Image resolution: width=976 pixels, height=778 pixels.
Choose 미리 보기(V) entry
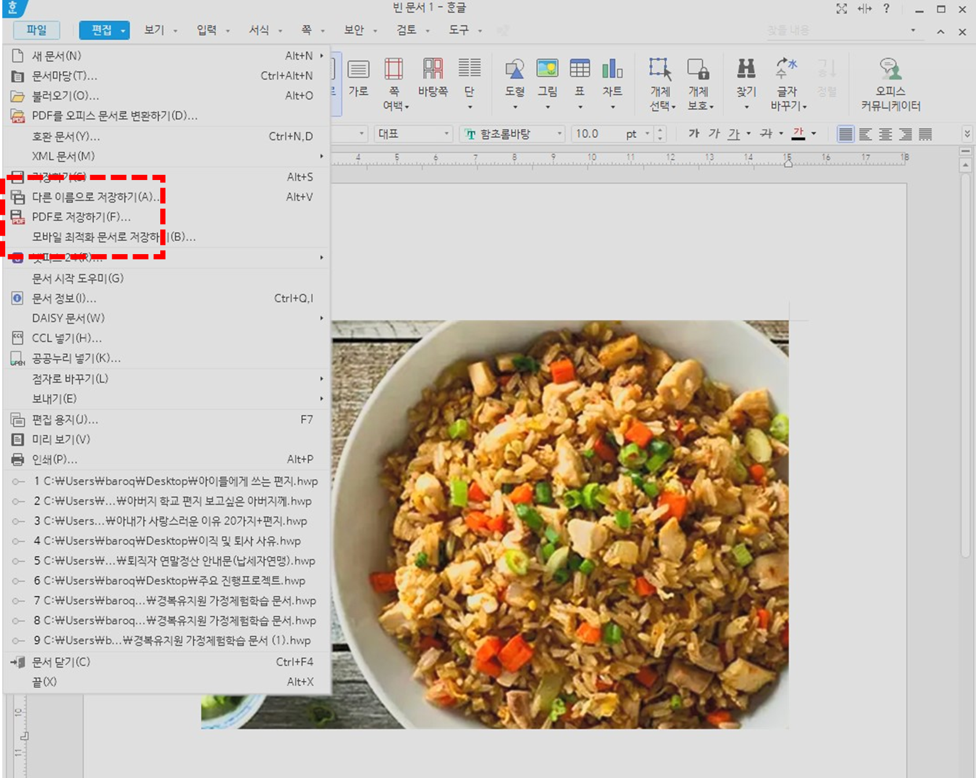(x=167, y=439)
